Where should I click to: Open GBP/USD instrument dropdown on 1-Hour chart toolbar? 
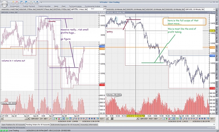click(35, 119)
